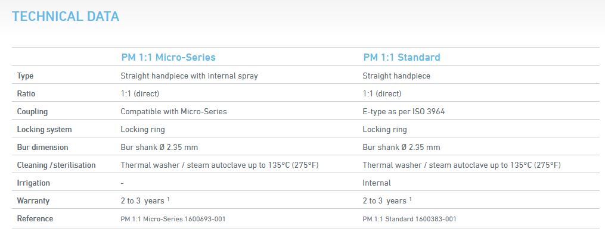This screenshot has width=605, height=235.
Task: Click the Locking system row label
Action: click(44, 130)
